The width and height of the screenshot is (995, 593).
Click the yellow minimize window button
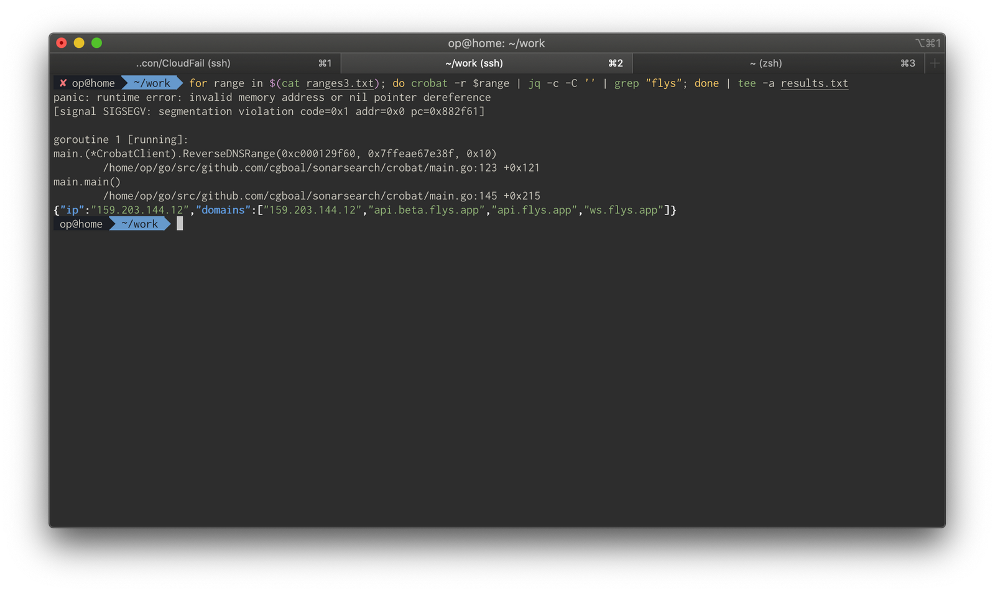79,43
